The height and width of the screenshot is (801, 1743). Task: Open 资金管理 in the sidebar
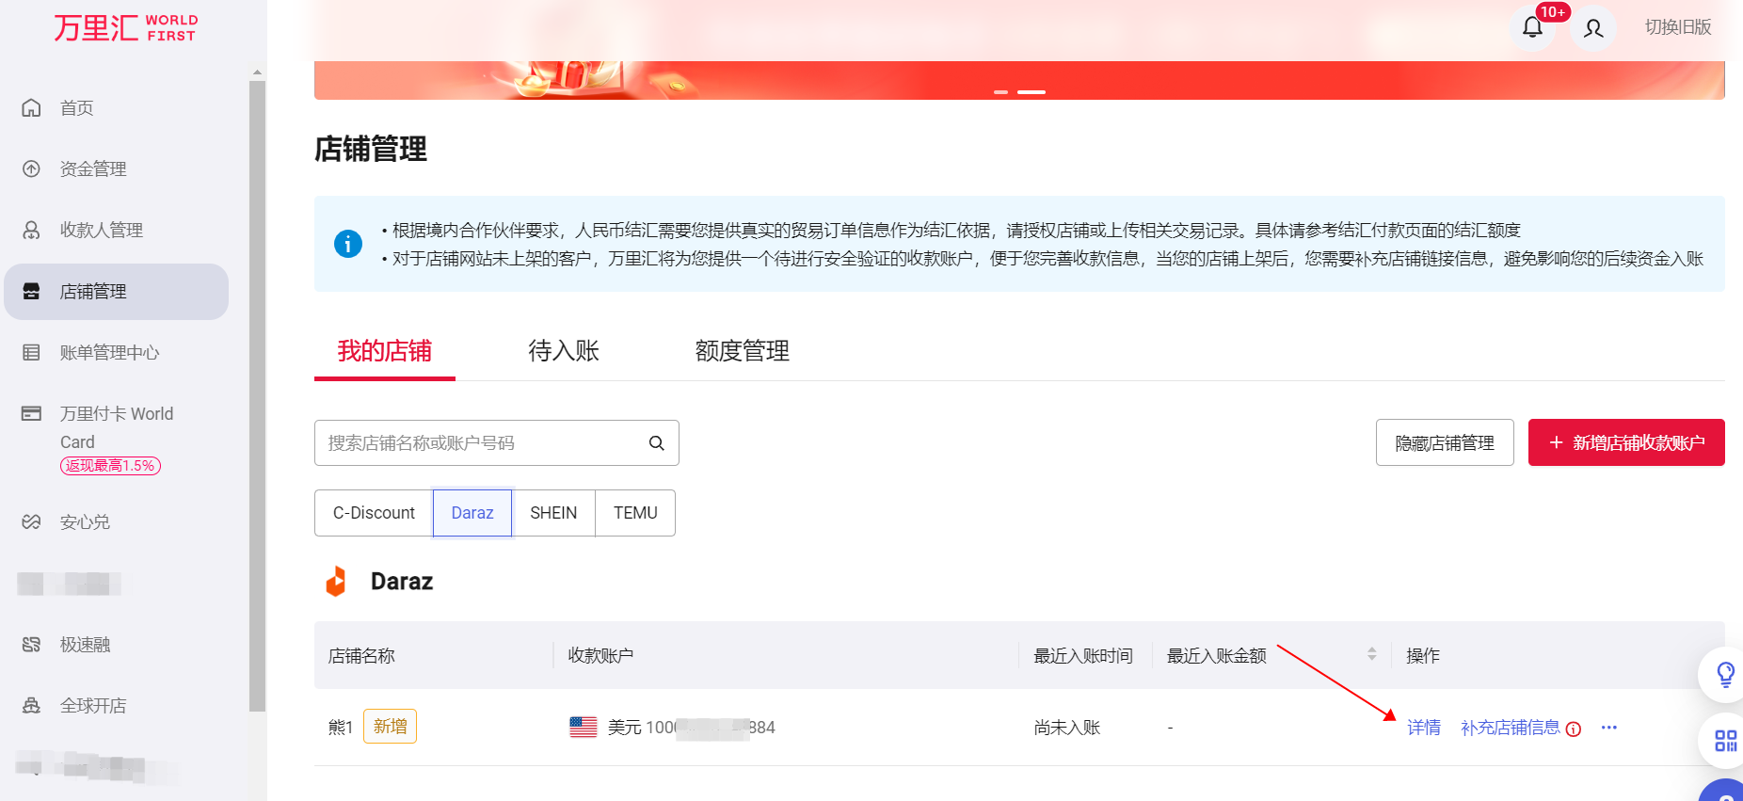(93, 169)
